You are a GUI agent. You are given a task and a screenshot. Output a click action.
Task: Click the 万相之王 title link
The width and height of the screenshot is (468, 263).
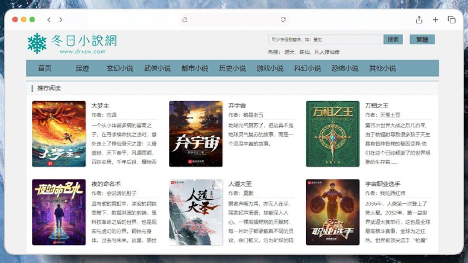pyautogui.click(x=377, y=106)
